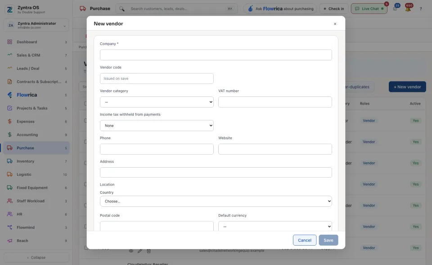Click the Expenses dollar icon
Viewport: 432px width, 265px height.
tap(9, 121)
